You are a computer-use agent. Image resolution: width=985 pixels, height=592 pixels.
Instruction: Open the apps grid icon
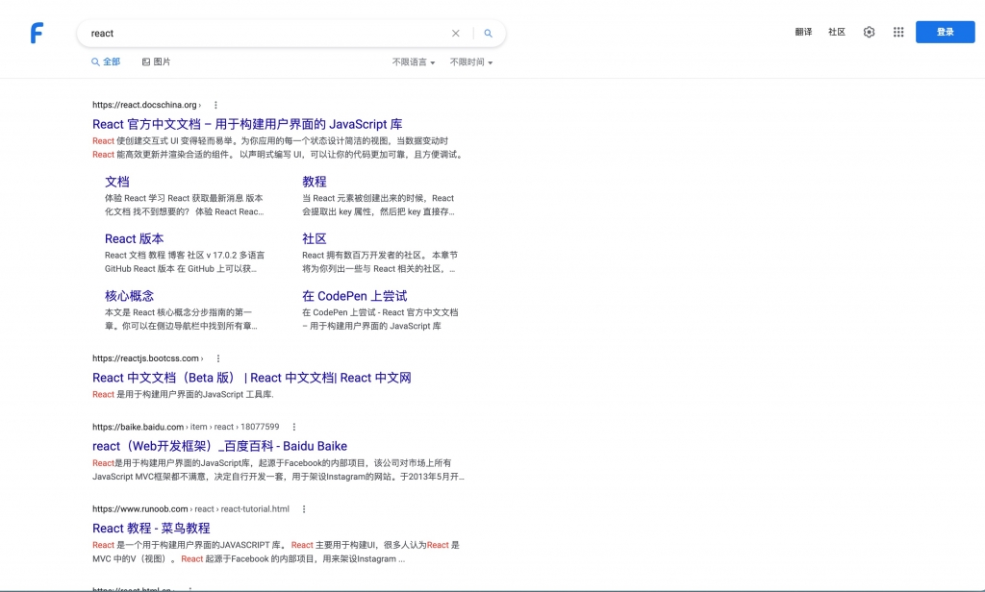898,32
